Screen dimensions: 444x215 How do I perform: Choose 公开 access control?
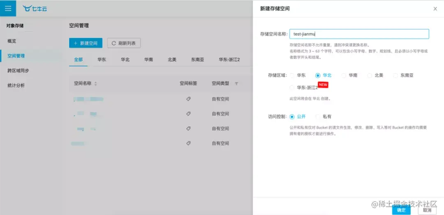pyautogui.click(x=292, y=117)
